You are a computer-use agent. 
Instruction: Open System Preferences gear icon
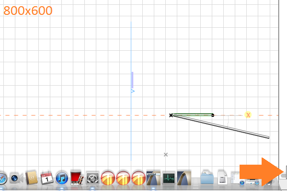92,178
